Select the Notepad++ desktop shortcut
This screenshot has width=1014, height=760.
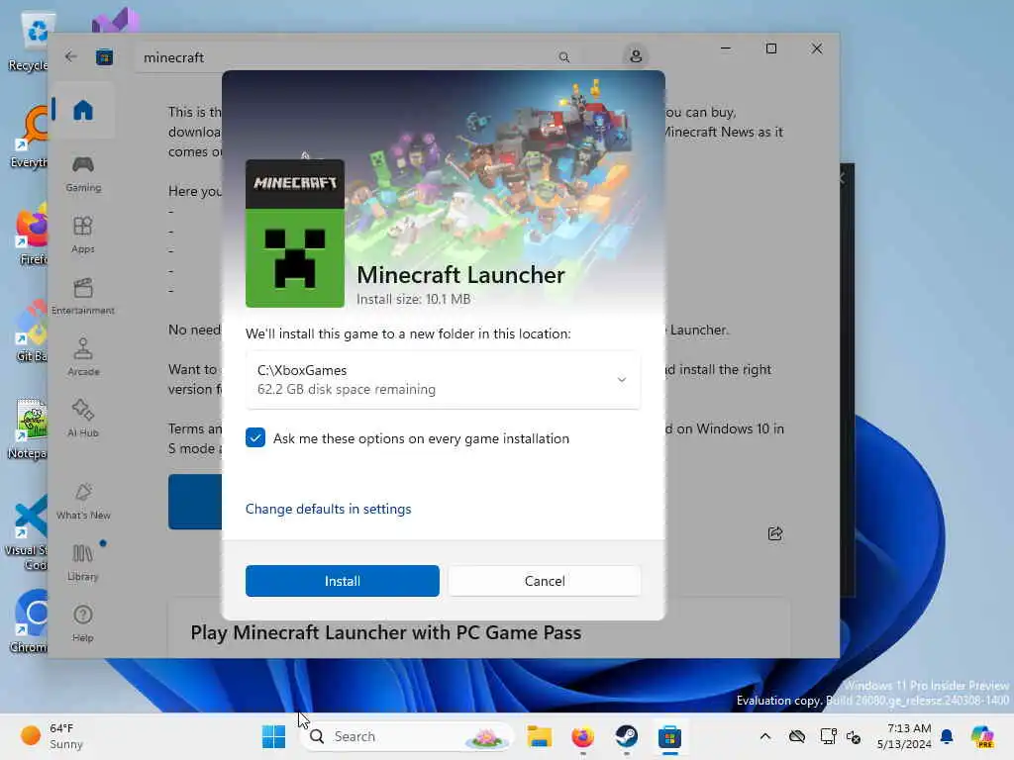pos(29,428)
